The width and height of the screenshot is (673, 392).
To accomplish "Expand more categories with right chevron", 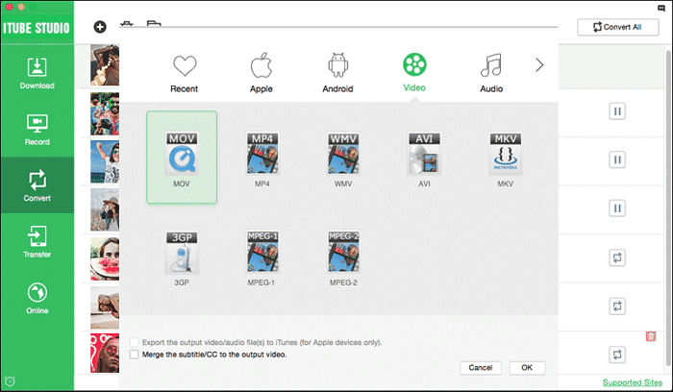I will [539, 65].
